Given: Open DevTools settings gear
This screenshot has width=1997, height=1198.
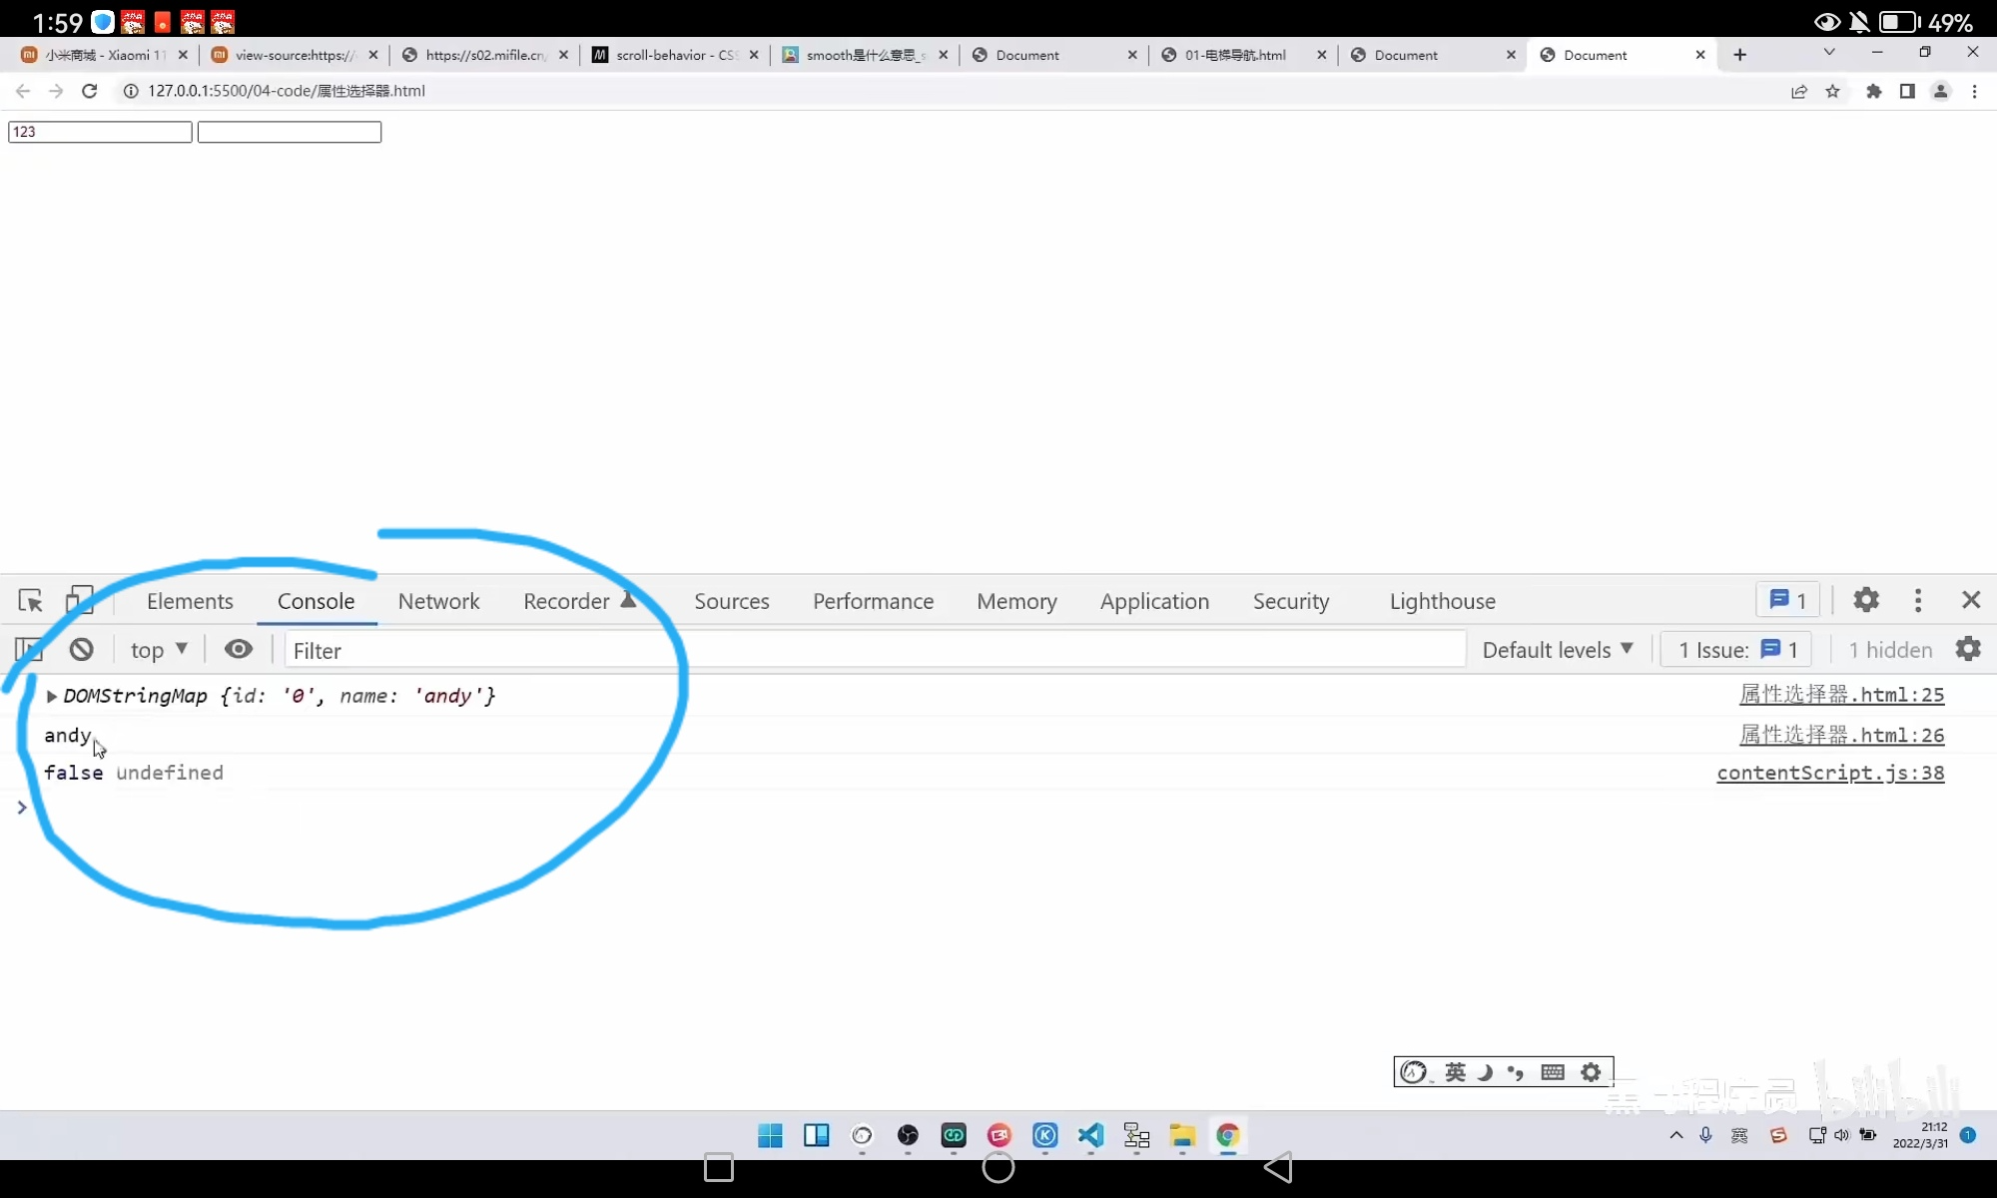Looking at the screenshot, I should point(1866,600).
